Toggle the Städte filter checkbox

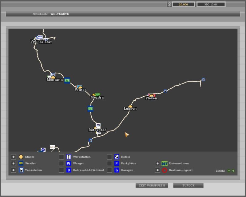(x=13, y=157)
